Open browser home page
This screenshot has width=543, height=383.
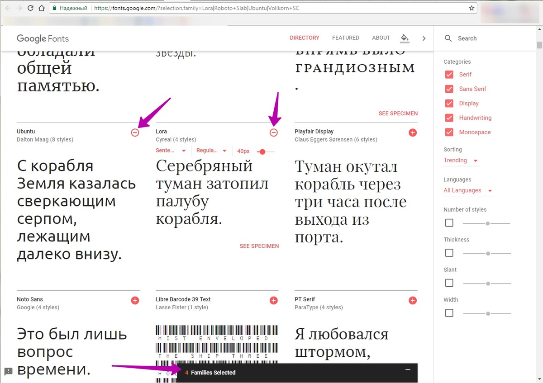click(41, 8)
